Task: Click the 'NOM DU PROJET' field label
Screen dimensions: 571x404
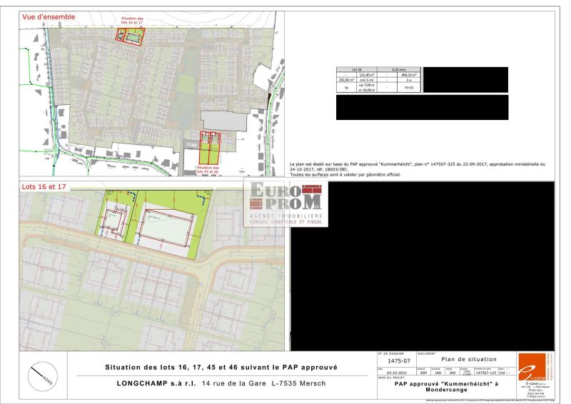Action: click(x=391, y=378)
